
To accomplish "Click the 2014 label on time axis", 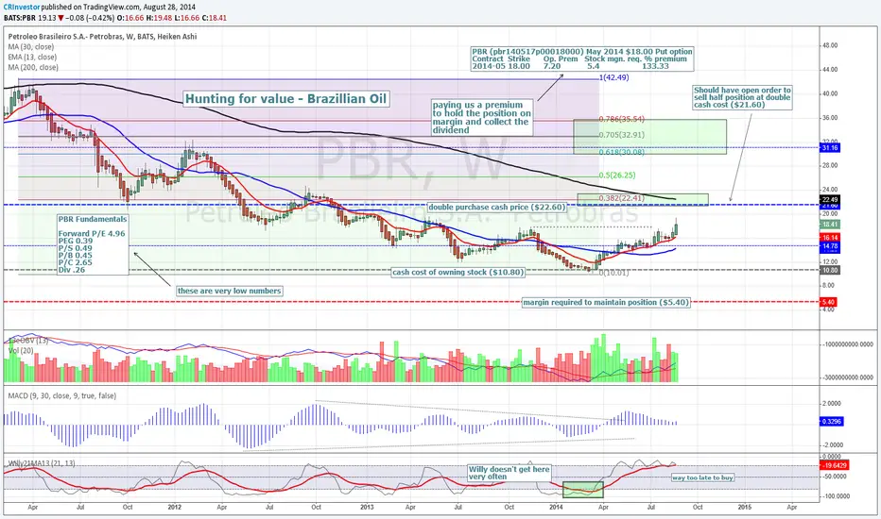I will pos(556,508).
